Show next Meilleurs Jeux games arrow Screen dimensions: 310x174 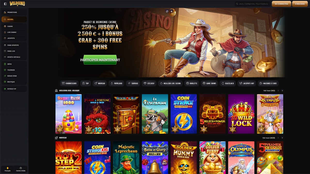click(x=282, y=91)
